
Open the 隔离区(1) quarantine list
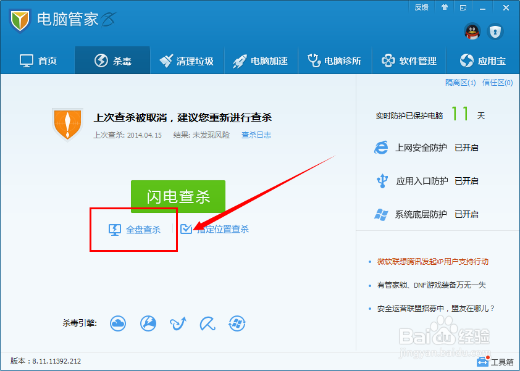tap(461, 82)
